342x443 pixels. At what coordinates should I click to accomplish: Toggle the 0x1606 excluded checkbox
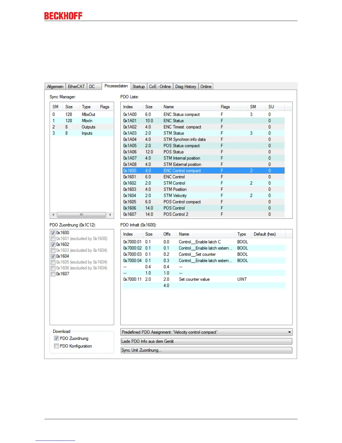tap(53, 268)
